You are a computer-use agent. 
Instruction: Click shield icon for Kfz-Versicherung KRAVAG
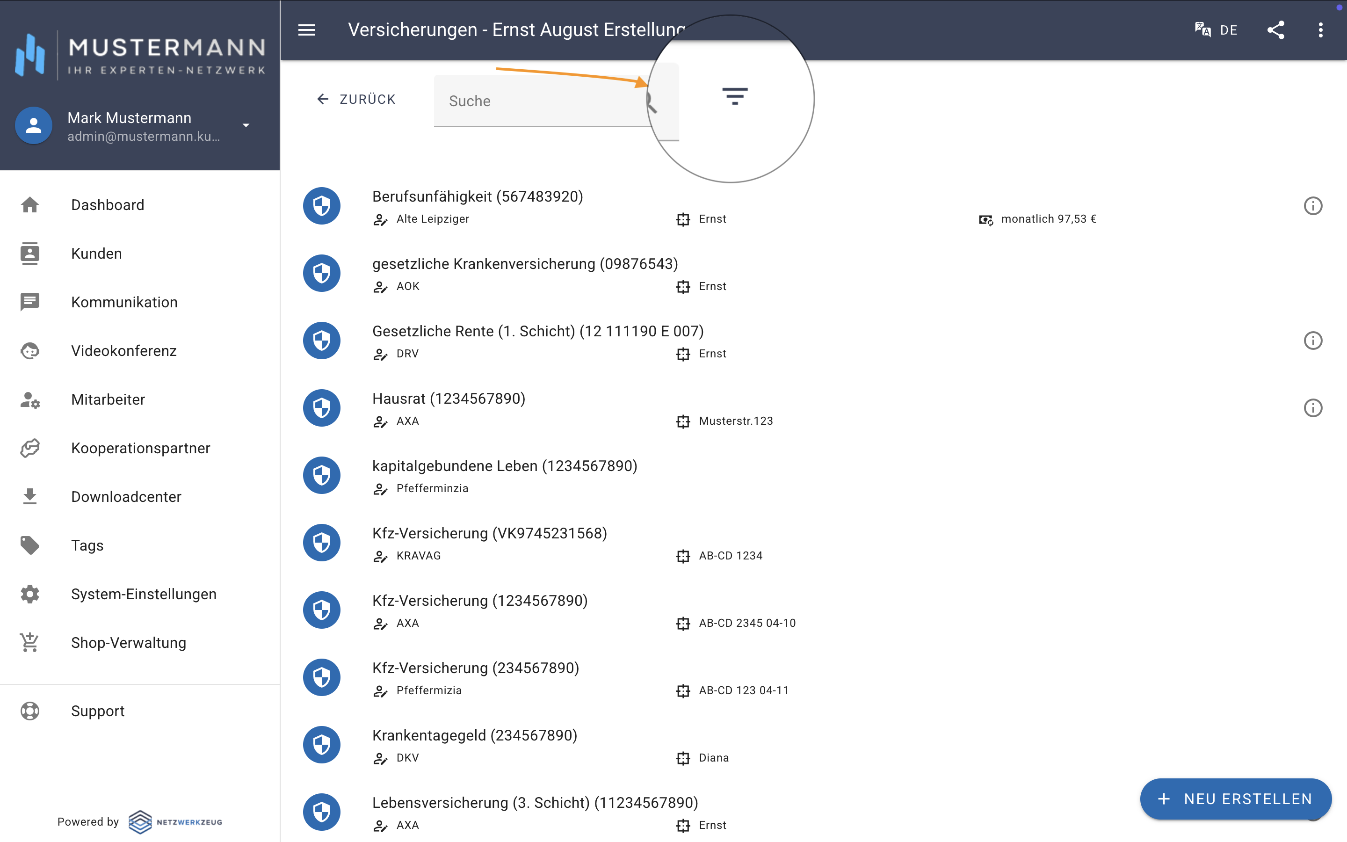(322, 543)
